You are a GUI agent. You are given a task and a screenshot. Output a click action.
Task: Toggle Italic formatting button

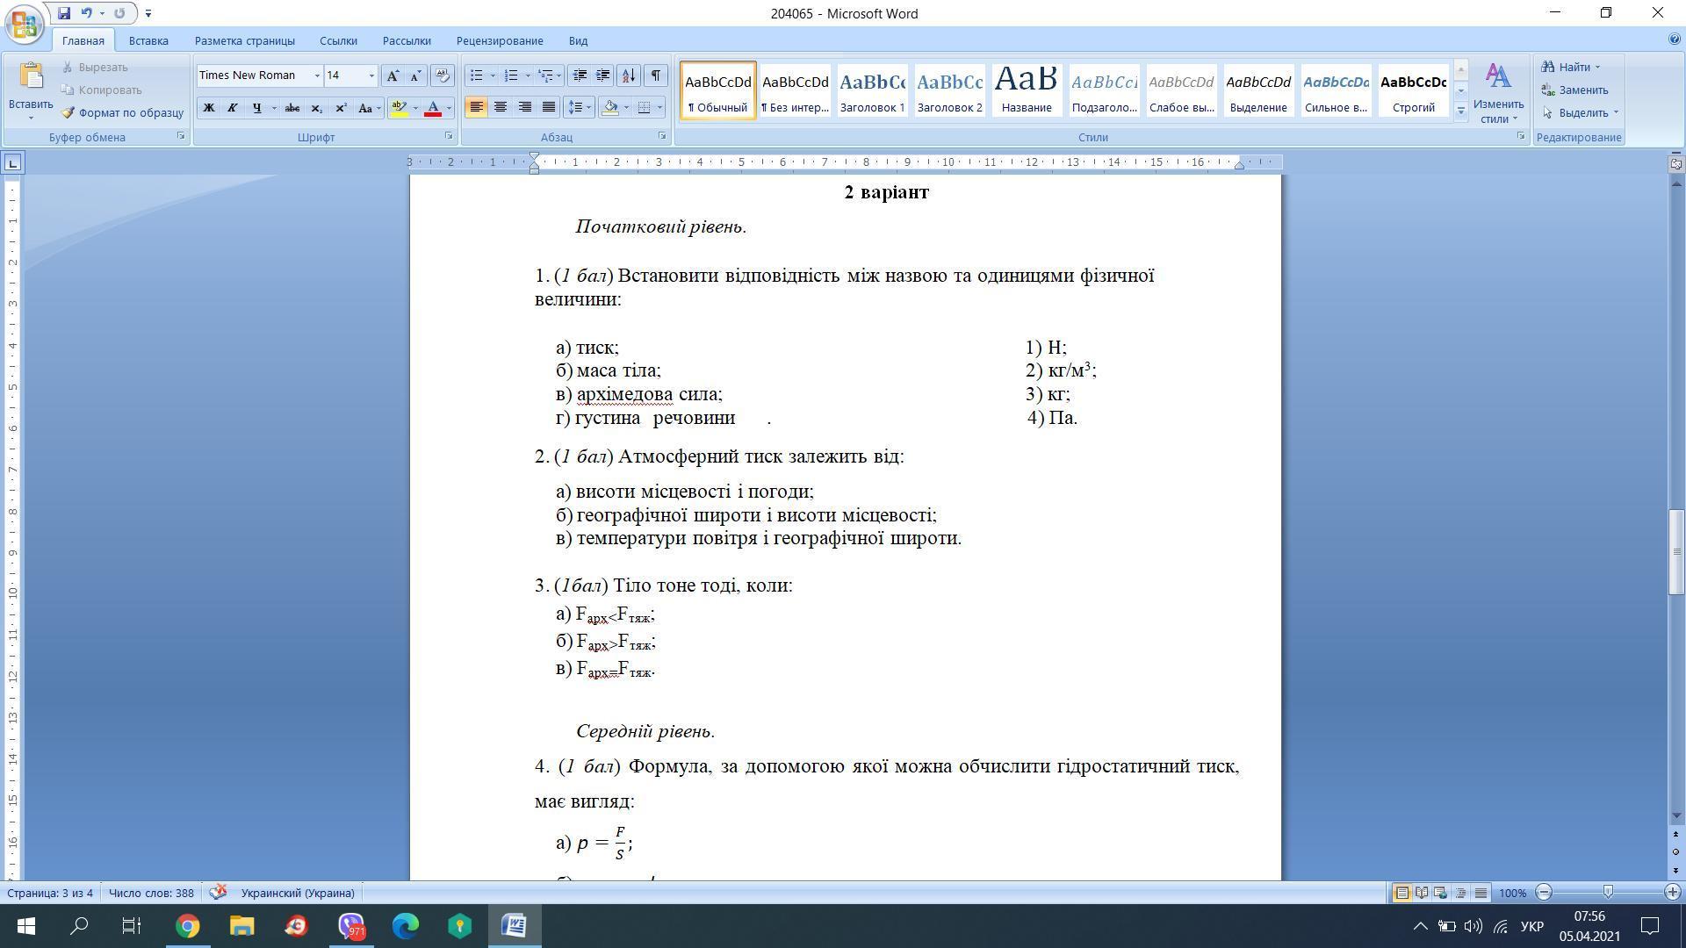(232, 108)
